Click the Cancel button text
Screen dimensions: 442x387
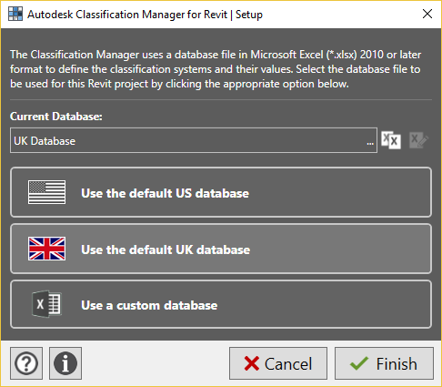288,363
